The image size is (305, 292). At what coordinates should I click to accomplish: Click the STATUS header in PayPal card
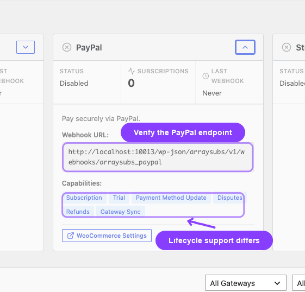pyautogui.click(x=72, y=71)
